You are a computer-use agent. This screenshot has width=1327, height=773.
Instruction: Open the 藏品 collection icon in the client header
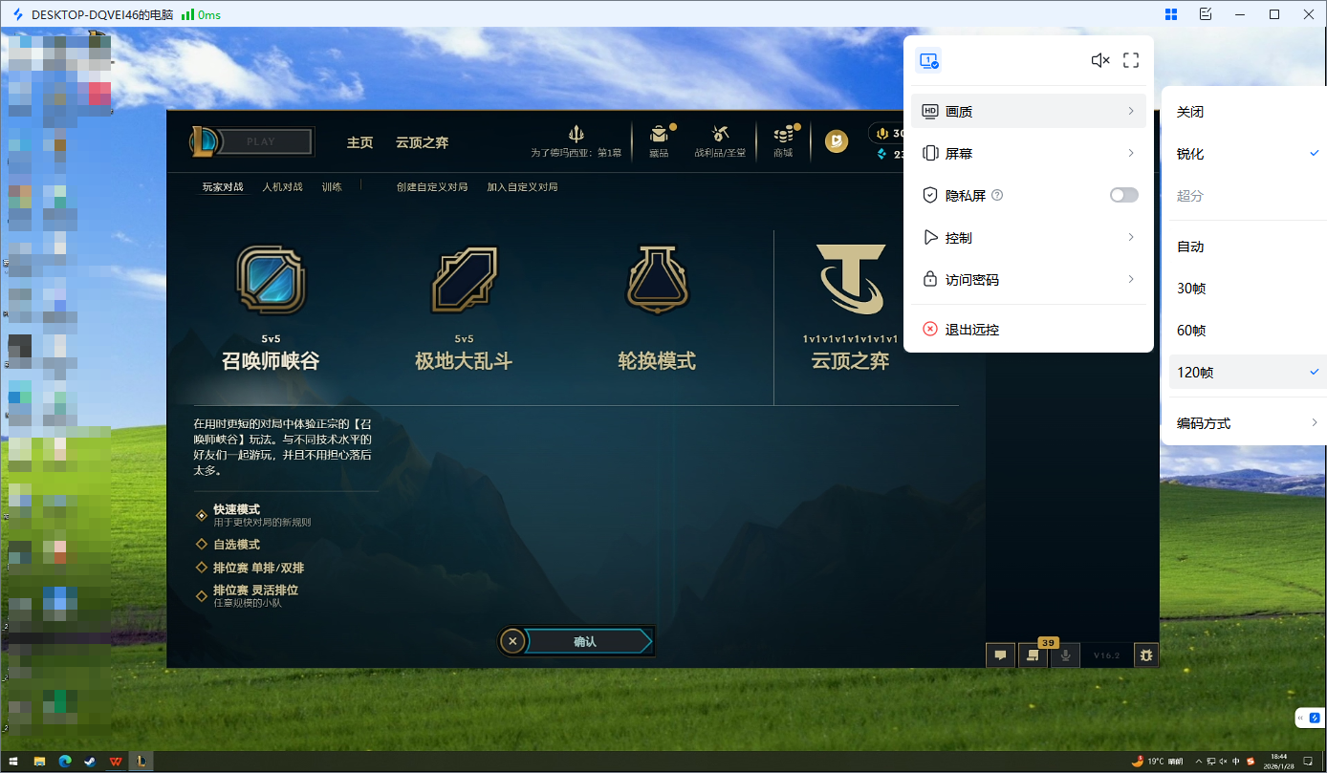point(659,139)
